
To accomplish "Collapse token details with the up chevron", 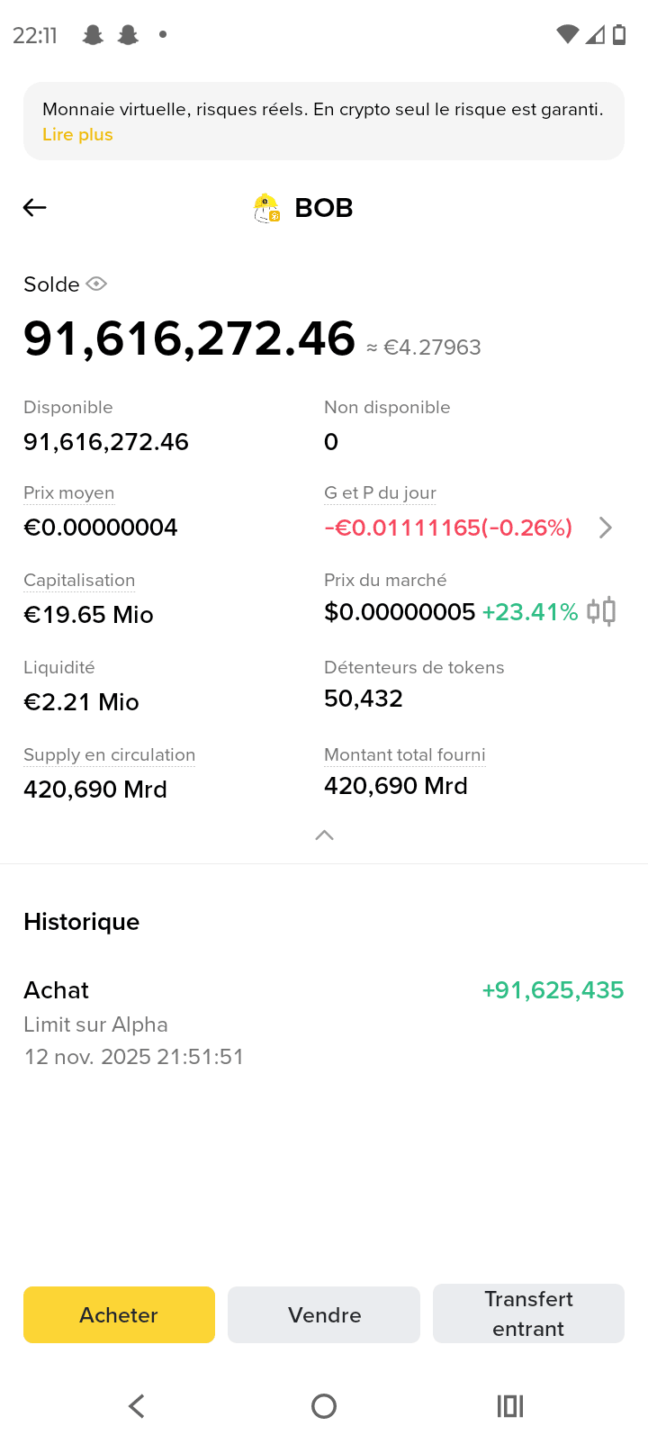I will coord(325,835).
